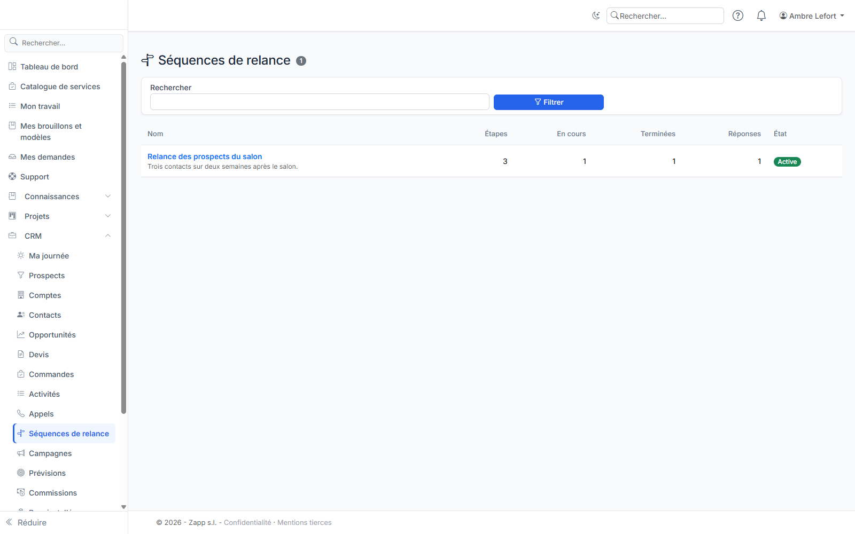The height and width of the screenshot is (534, 855).
Task: Open notifications bell icon
Action: click(761, 15)
